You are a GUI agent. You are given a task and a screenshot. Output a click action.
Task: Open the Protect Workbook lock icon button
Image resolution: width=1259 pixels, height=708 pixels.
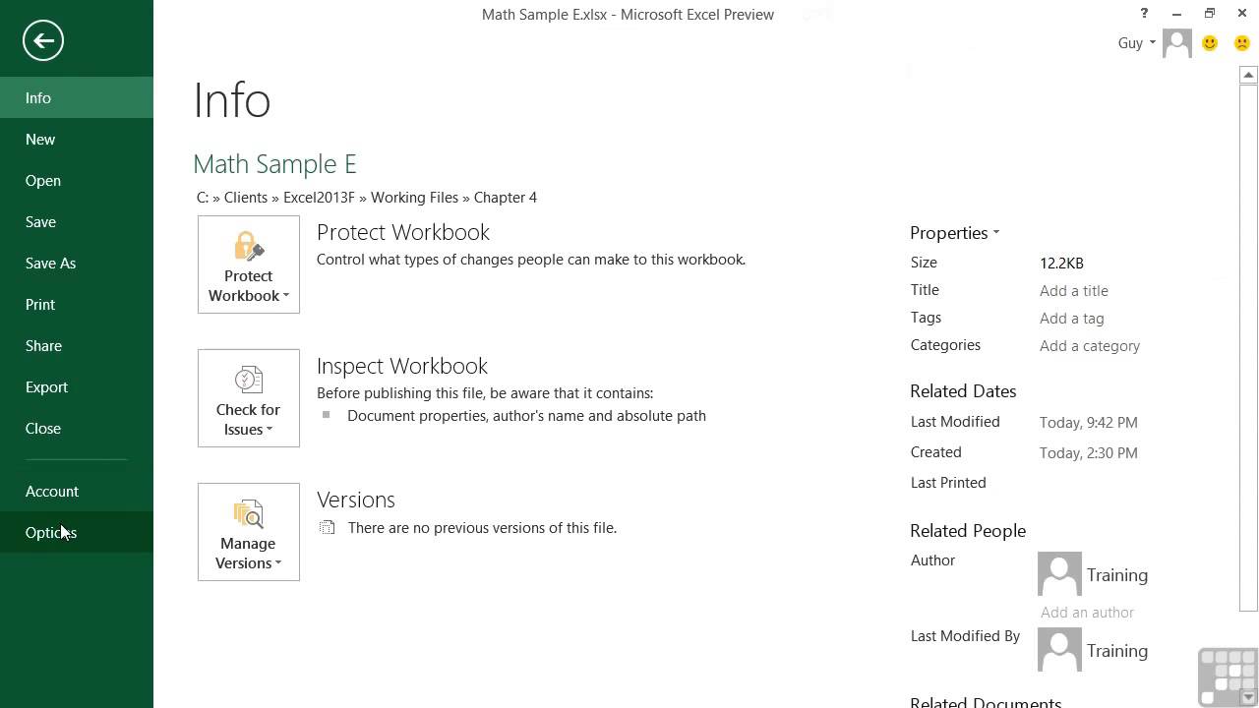point(248,265)
